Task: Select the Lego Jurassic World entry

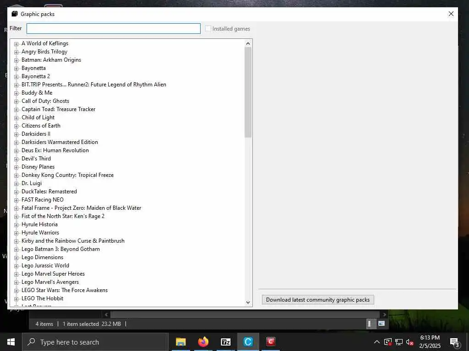Action: [45, 266]
